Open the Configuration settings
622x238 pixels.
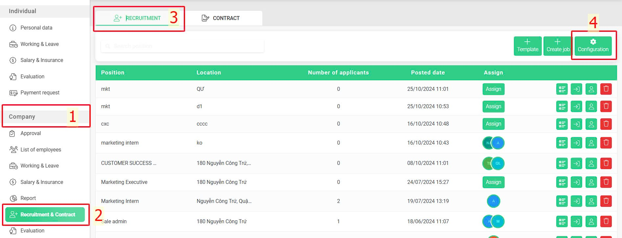pyautogui.click(x=593, y=46)
